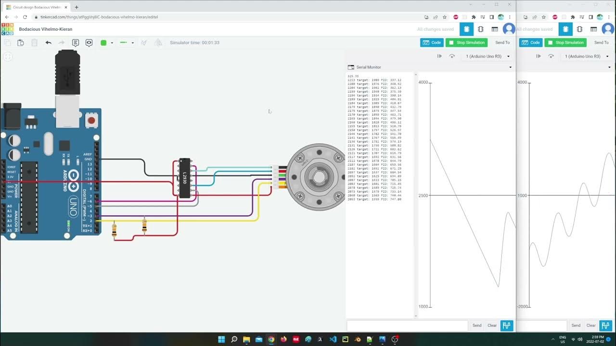The image size is (616, 346).
Task: Click Stop Simulation in front window
Action: (466, 43)
